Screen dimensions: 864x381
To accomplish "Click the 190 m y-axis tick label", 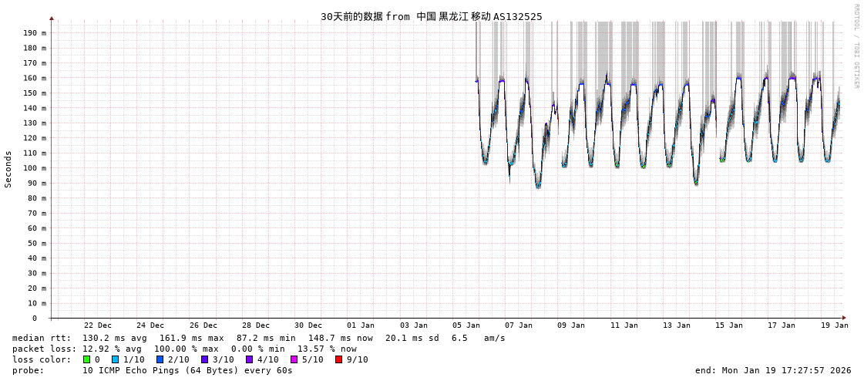I will click(34, 33).
